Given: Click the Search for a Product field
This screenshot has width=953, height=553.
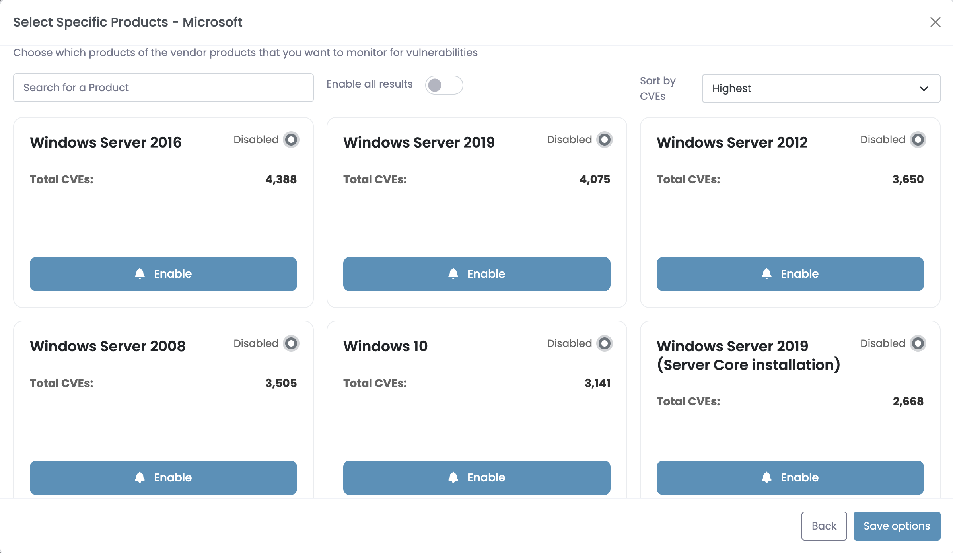Looking at the screenshot, I should tap(163, 88).
